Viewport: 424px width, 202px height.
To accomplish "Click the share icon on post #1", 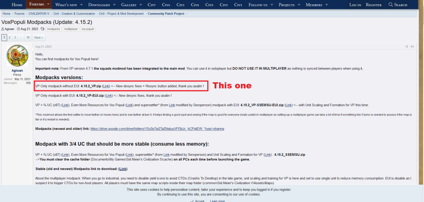I will pos(407,47).
